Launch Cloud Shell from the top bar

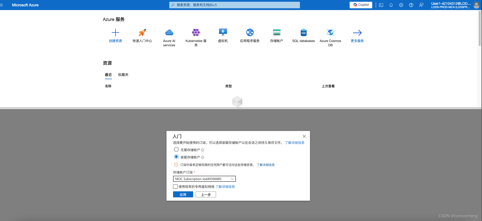[x=381, y=5]
